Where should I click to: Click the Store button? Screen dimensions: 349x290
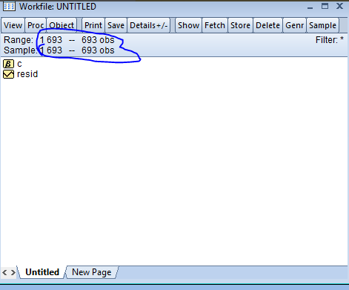tap(240, 25)
